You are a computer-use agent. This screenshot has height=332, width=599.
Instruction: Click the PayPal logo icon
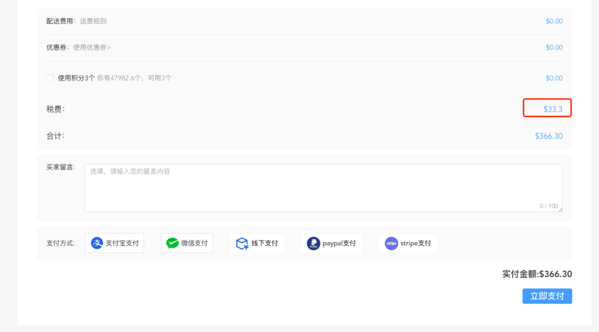click(313, 243)
